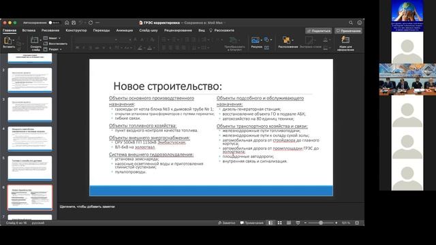Screen dimensions: 436x245
Task: Select slide 3 thumbnail
Action: click(30, 110)
